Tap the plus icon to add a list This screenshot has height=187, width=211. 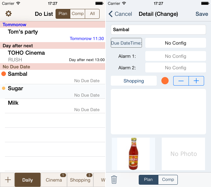tap(8, 180)
